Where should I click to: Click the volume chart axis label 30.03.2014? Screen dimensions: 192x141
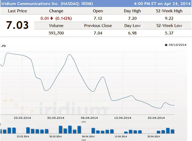(x=55, y=136)
